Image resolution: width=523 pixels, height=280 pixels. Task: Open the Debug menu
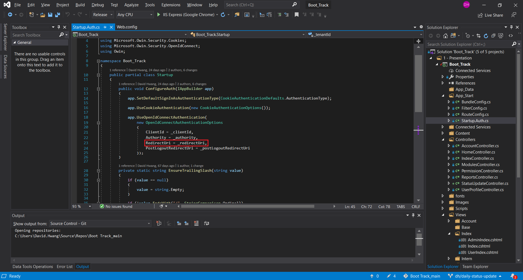coord(97,5)
